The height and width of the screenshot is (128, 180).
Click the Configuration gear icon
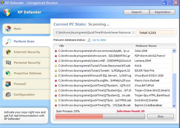8,95
